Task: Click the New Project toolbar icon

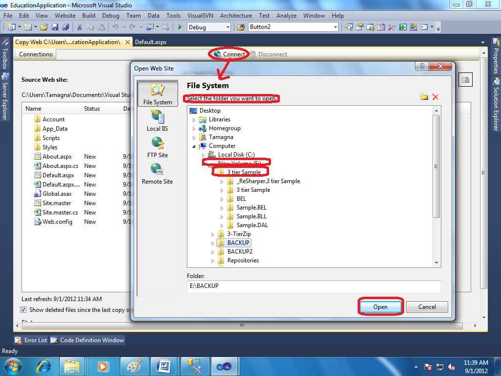Action: click(12, 27)
